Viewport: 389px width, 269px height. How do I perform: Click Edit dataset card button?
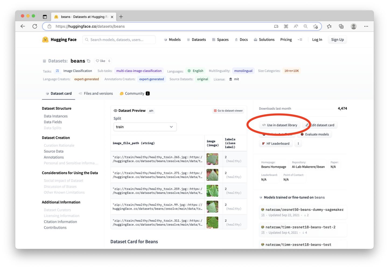tap(320, 125)
